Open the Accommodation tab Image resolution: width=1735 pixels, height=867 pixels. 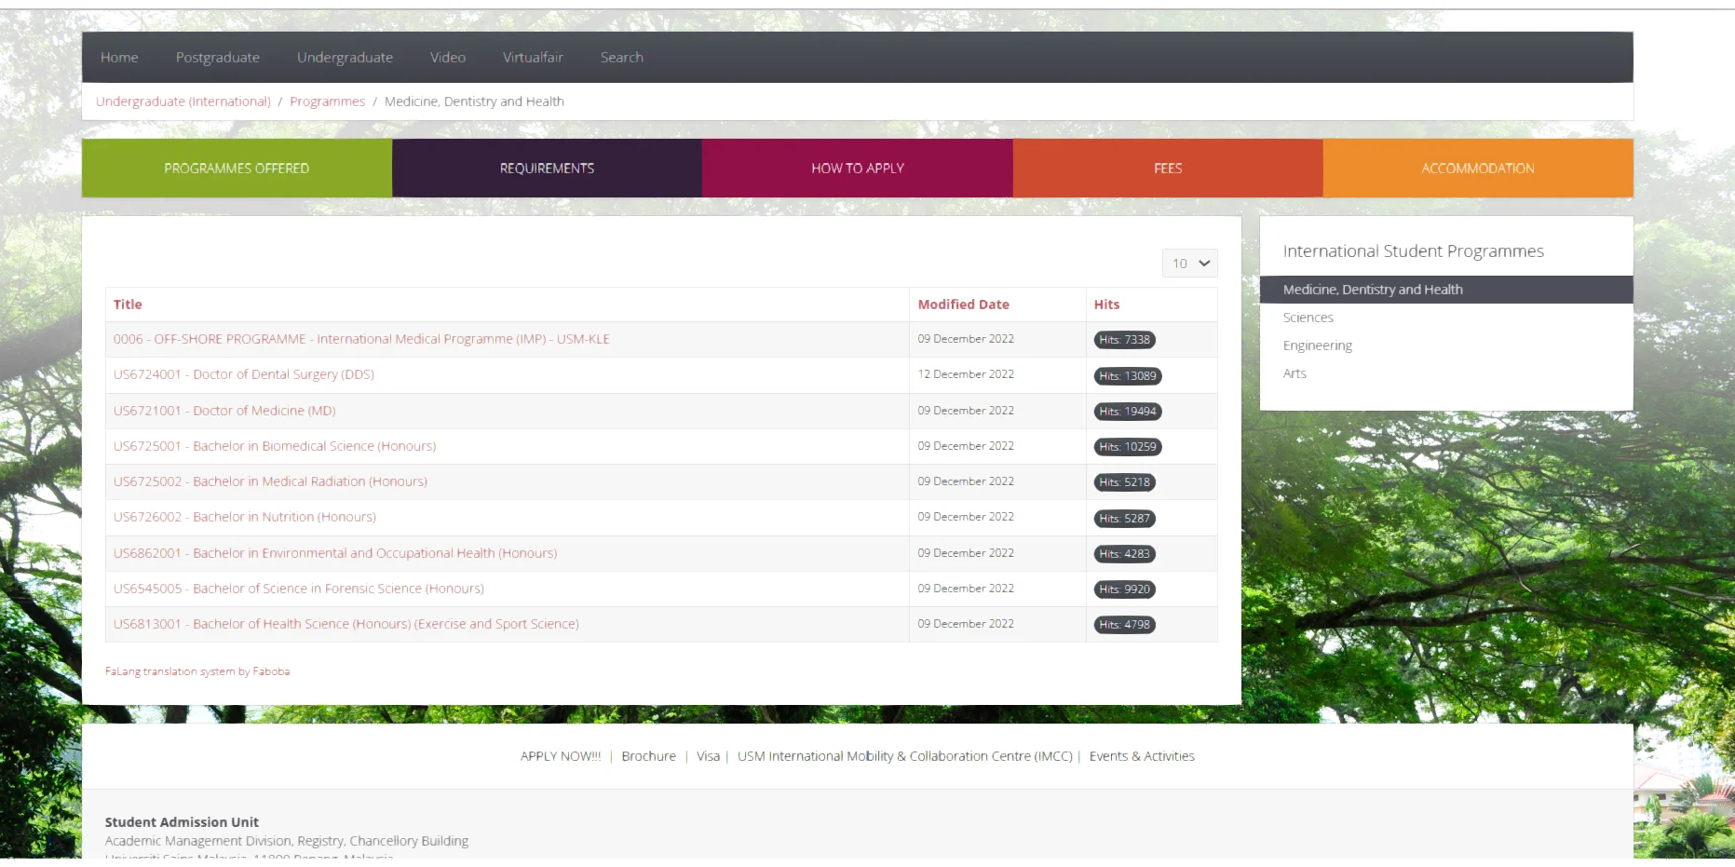click(1477, 169)
